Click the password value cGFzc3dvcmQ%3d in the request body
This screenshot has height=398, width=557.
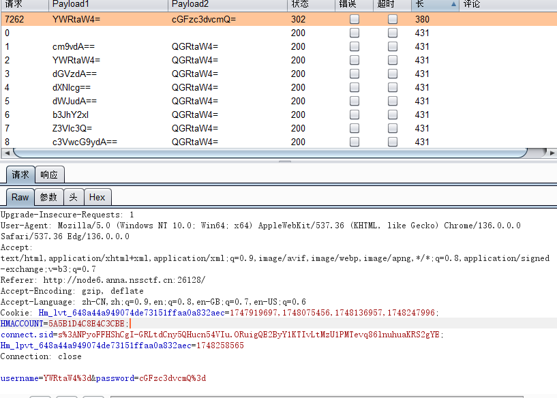pos(172,378)
